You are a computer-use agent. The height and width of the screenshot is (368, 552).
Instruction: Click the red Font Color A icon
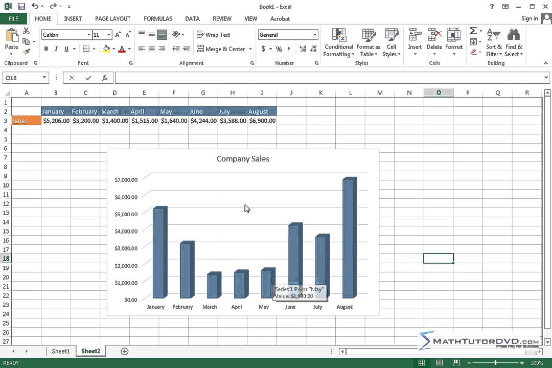click(122, 49)
